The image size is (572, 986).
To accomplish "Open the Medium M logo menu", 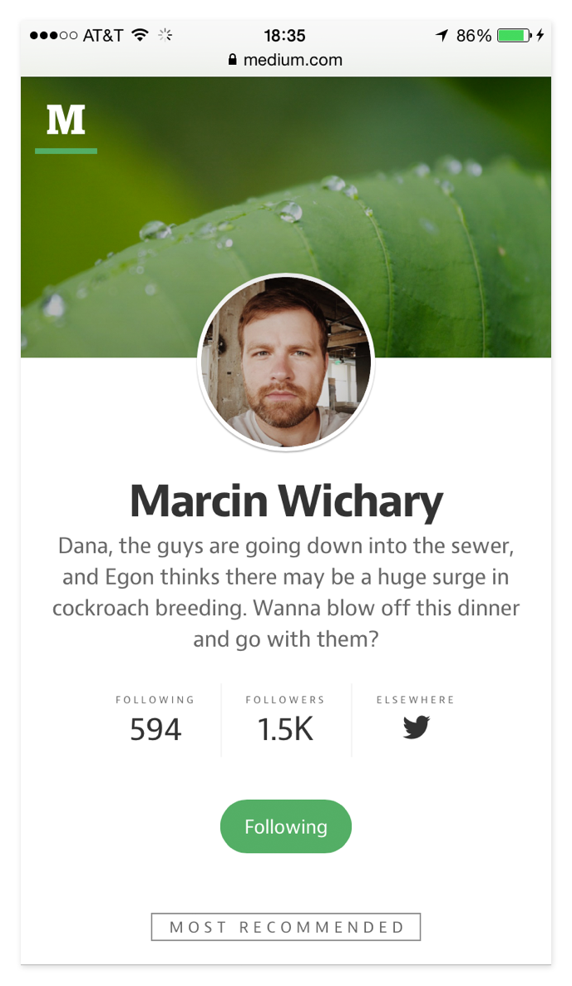I will 66,121.
